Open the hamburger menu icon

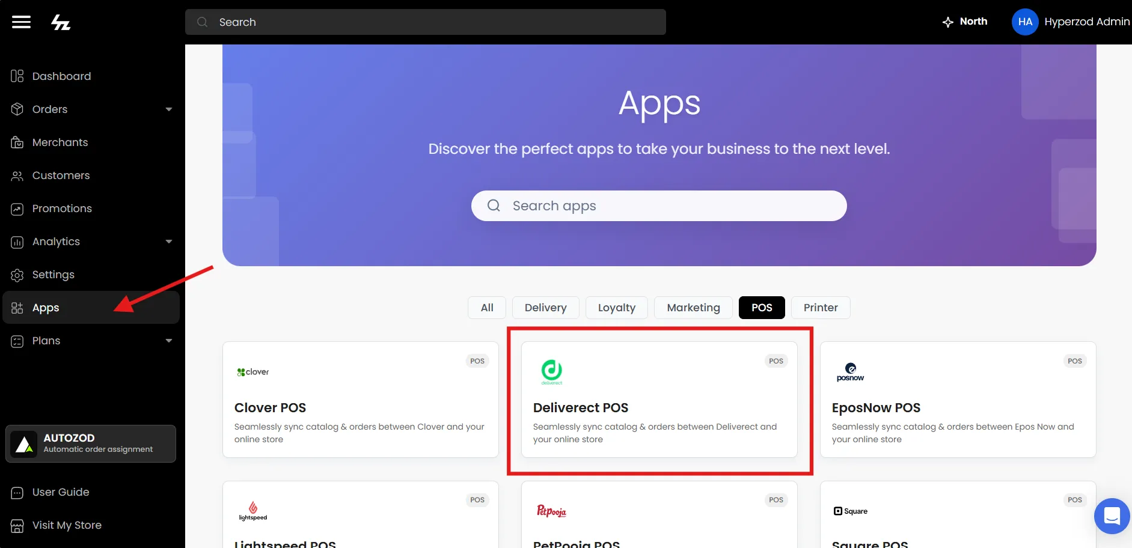click(x=21, y=22)
